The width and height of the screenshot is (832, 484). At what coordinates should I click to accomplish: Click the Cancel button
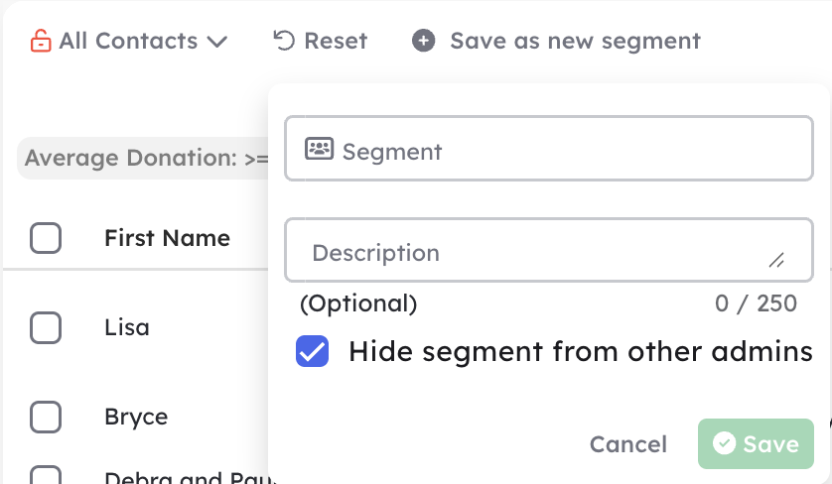(x=628, y=444)
